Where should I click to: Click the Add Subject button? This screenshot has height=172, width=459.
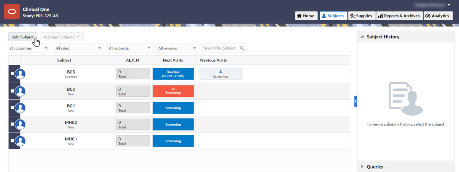pyautogui.click(x=23, y=37)
